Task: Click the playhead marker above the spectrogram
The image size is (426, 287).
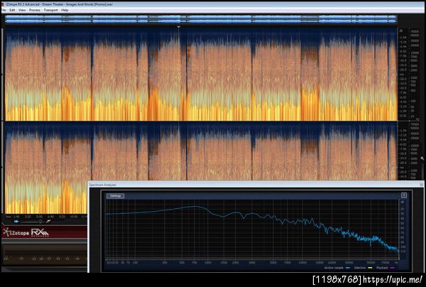Action: (178, 27)
